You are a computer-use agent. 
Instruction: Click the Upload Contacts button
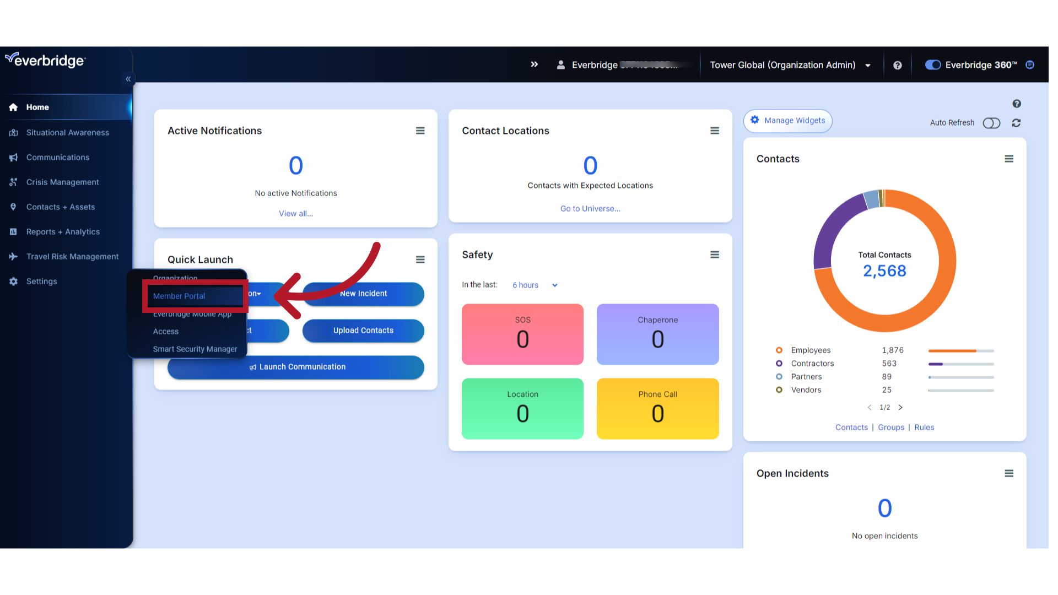point(363,330)
